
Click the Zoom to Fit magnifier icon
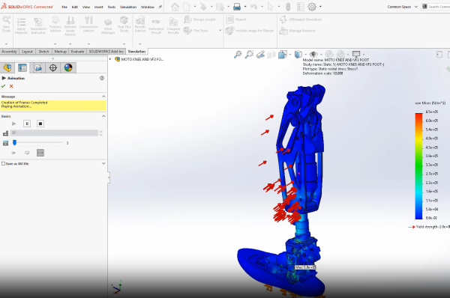[x=238, y=54]
